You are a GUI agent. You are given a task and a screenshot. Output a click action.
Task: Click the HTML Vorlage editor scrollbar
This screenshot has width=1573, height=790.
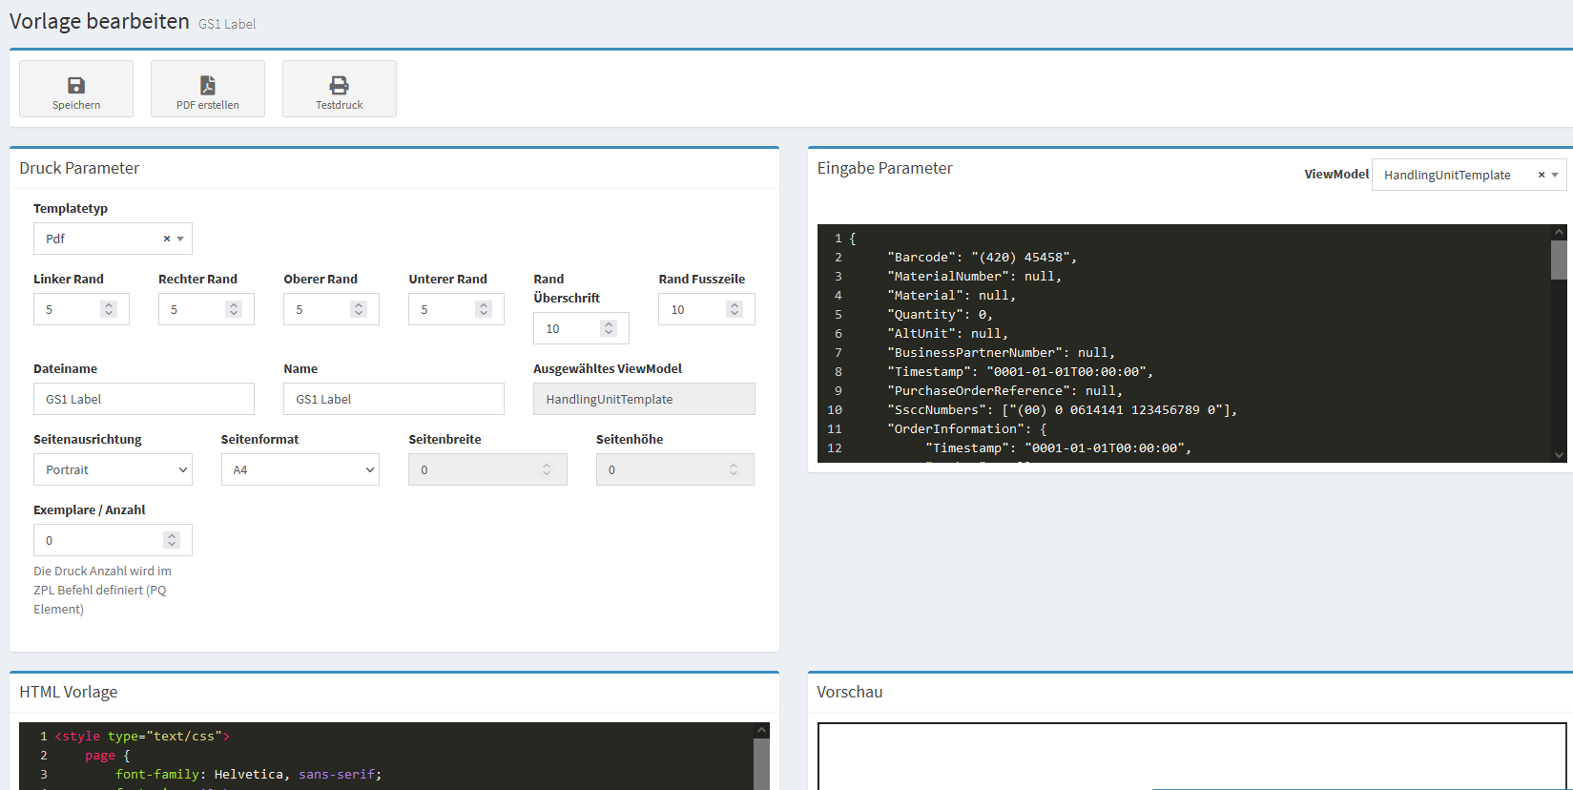point(761,763)
